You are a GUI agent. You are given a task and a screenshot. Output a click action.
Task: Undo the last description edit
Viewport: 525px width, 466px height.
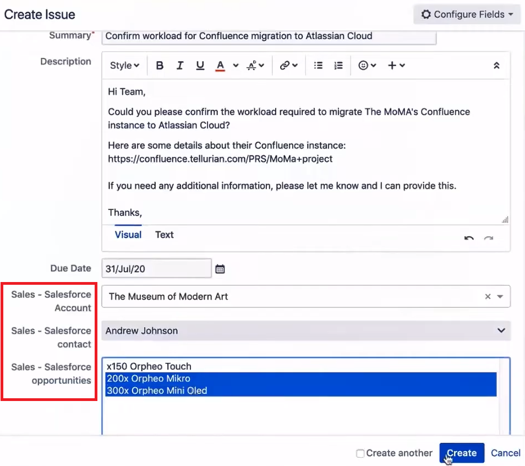(x=469, y=238)
